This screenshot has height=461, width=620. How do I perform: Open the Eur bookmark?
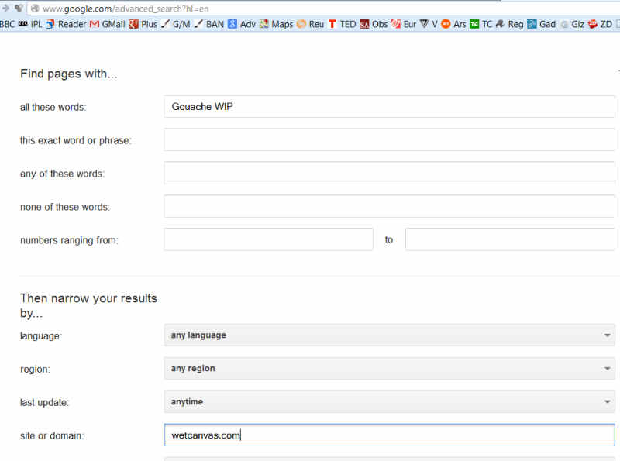[x=404, y=25]
